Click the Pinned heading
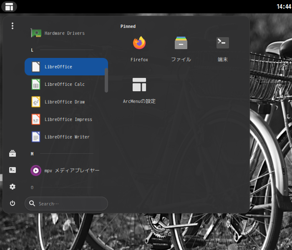The image size is (292, 250). pyautogui.click(x=128, y=26)
